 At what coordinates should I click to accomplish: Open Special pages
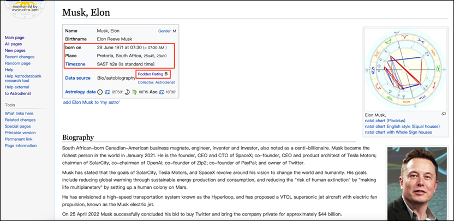pos(17,126)
